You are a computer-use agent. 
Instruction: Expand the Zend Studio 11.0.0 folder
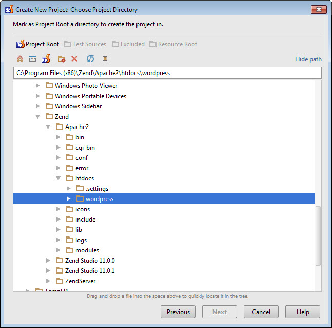click(48, 261)
